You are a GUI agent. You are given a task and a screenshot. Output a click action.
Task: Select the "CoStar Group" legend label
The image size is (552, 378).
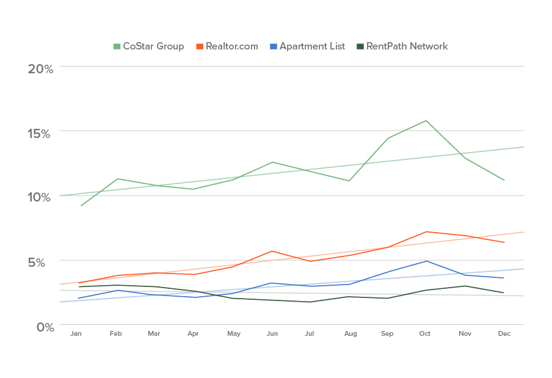click(153, 46)
